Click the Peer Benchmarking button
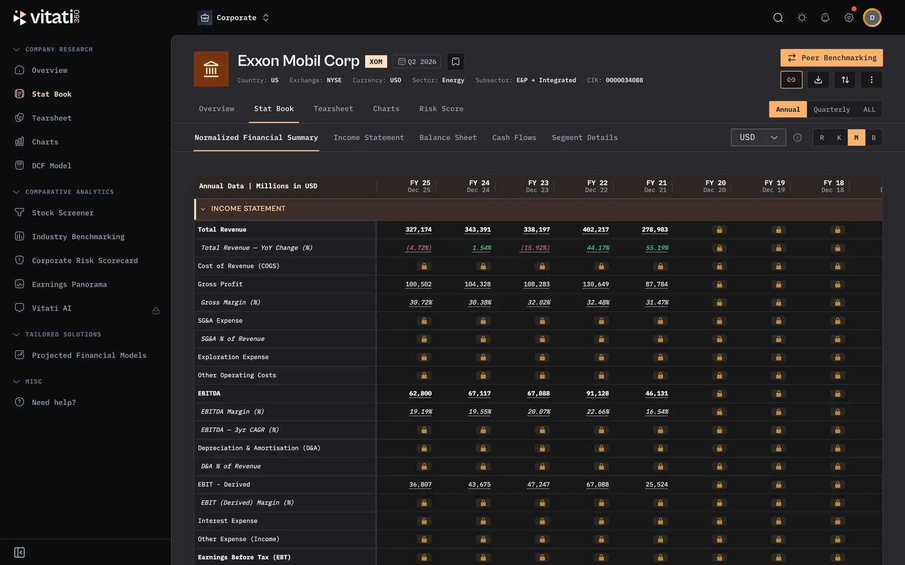 click(x=832, y=58)
